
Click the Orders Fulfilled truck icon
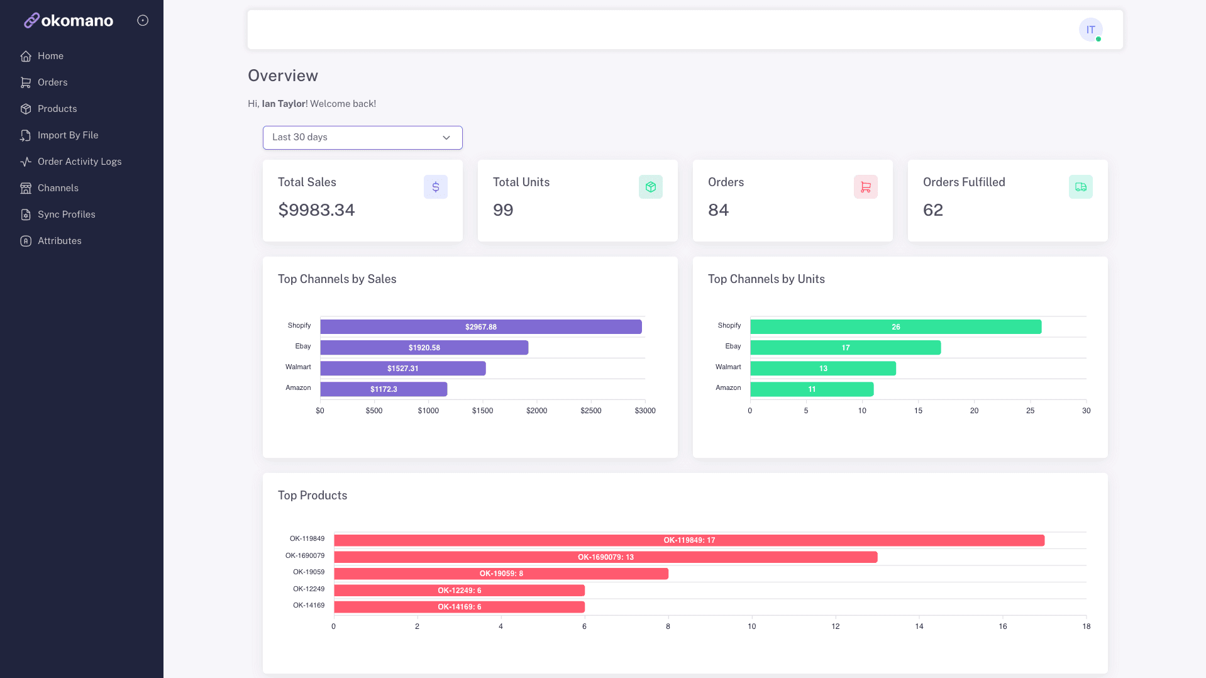click(x=1081, y=187)
